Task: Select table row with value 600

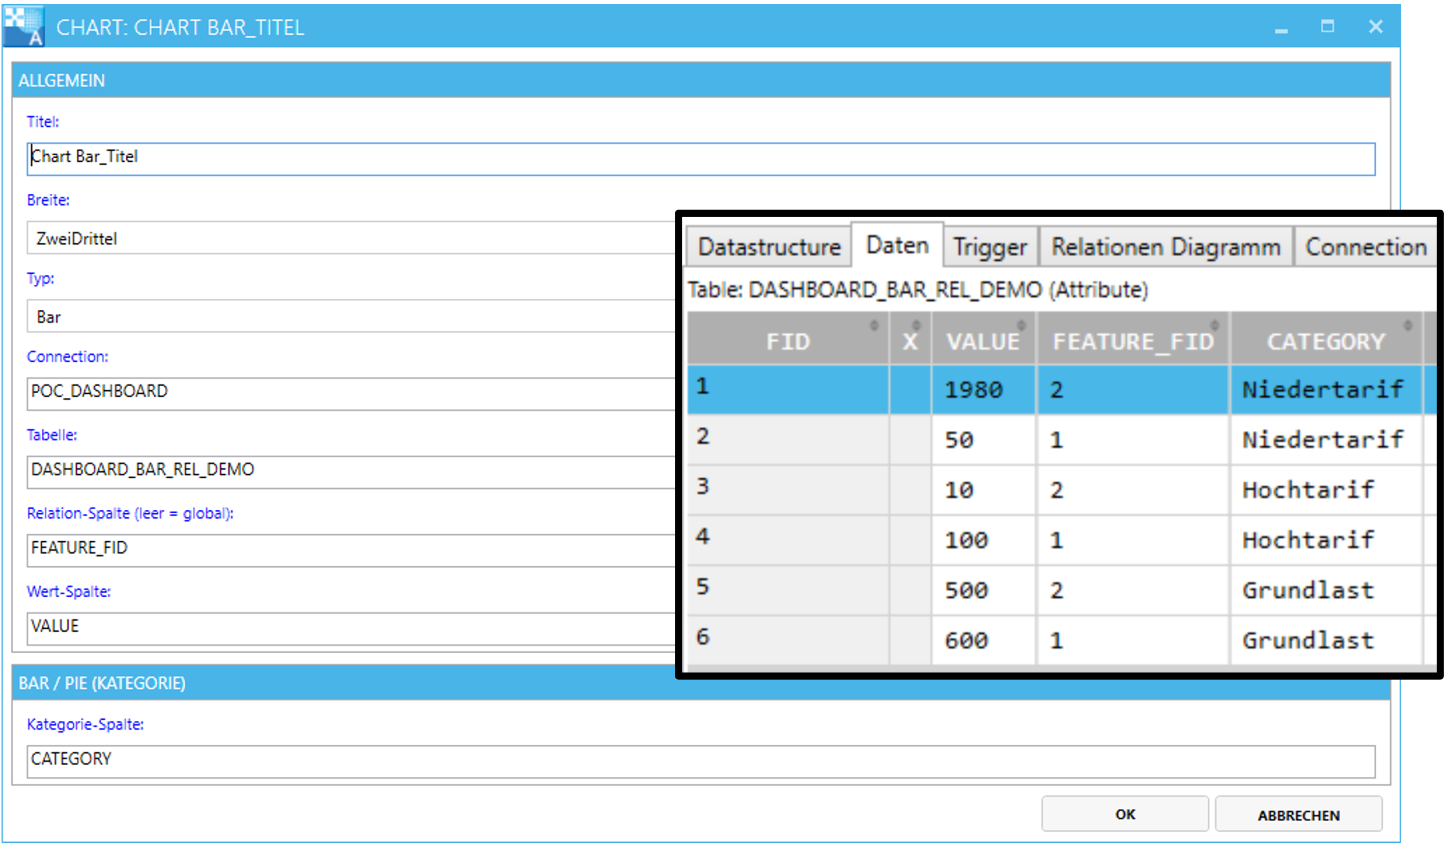Action: pos(1062,640)
